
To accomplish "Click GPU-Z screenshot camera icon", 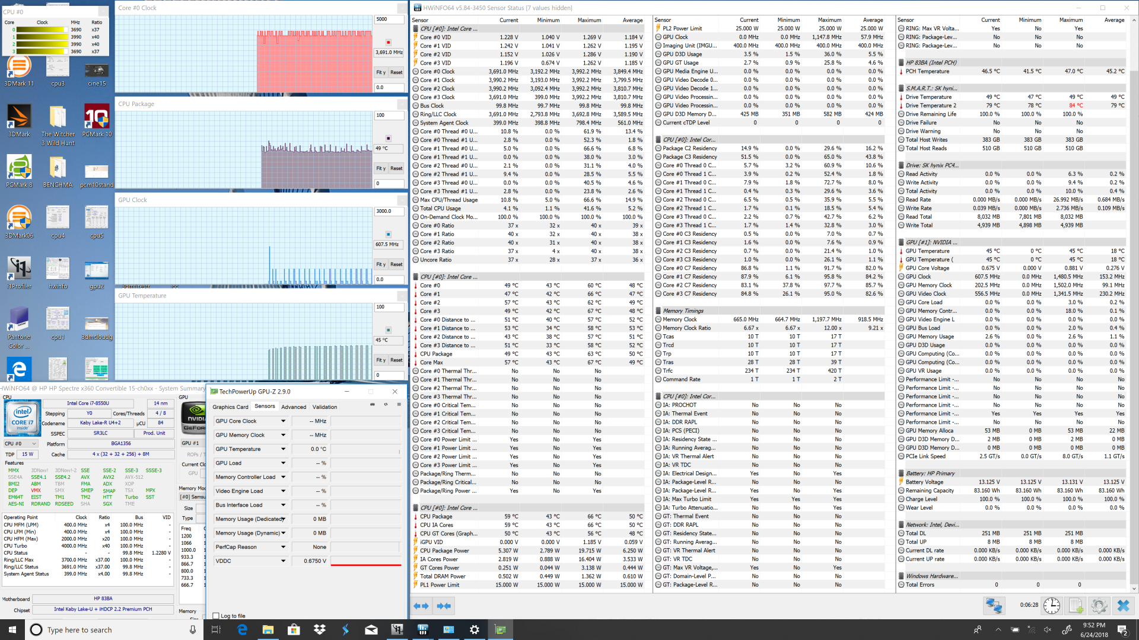I will point(373,405).
